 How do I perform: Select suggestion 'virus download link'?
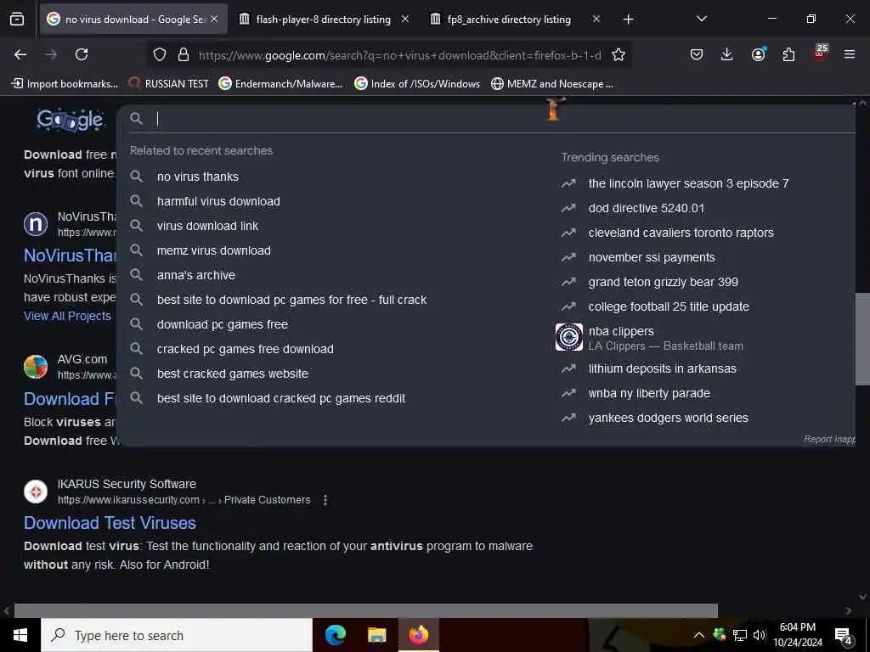[x=207, y=226]
